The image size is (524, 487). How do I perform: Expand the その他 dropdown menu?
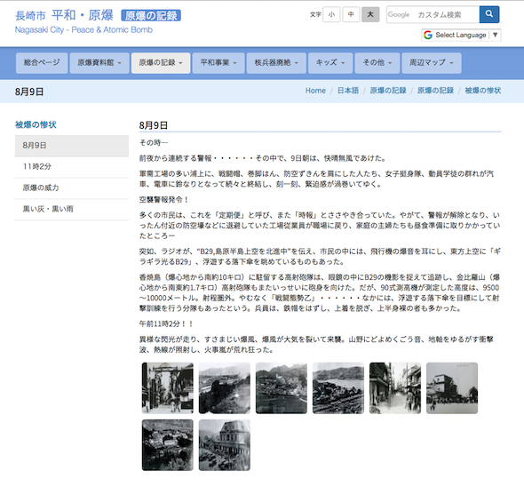tap(377, 63)
